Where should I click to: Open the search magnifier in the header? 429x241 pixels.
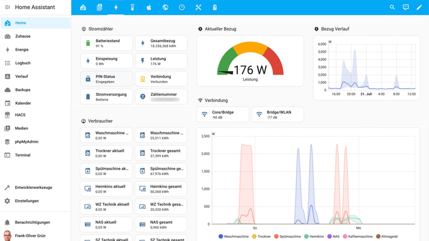pyautogui.click(x=392, y=7)
